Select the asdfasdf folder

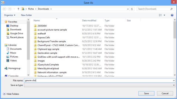tap(42, 34)
